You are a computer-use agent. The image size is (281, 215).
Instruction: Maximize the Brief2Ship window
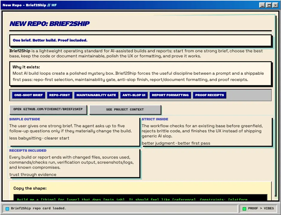269,5
